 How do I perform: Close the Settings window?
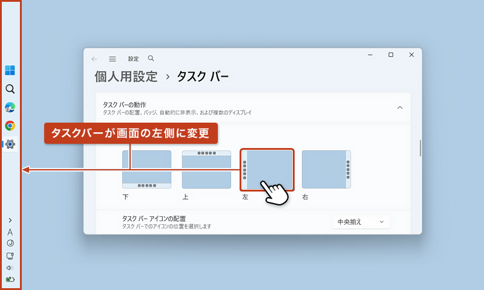tap(411, 54)
